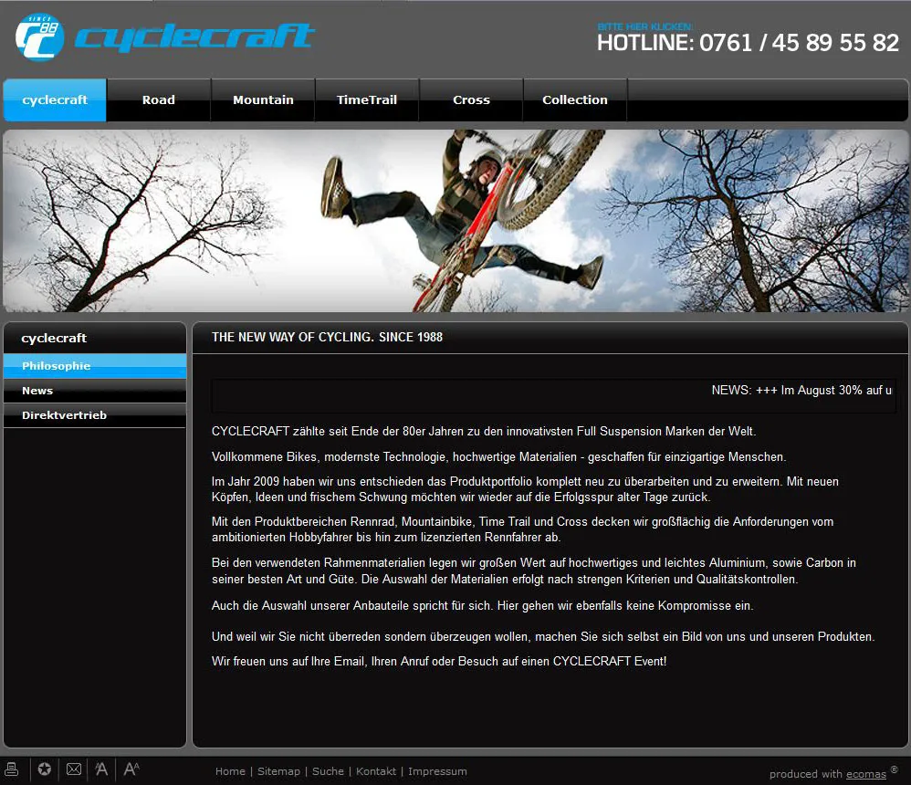Click the cyclecraft logo emblem
Viewport: 911px width, 785px height.
(x=39, y=37)
